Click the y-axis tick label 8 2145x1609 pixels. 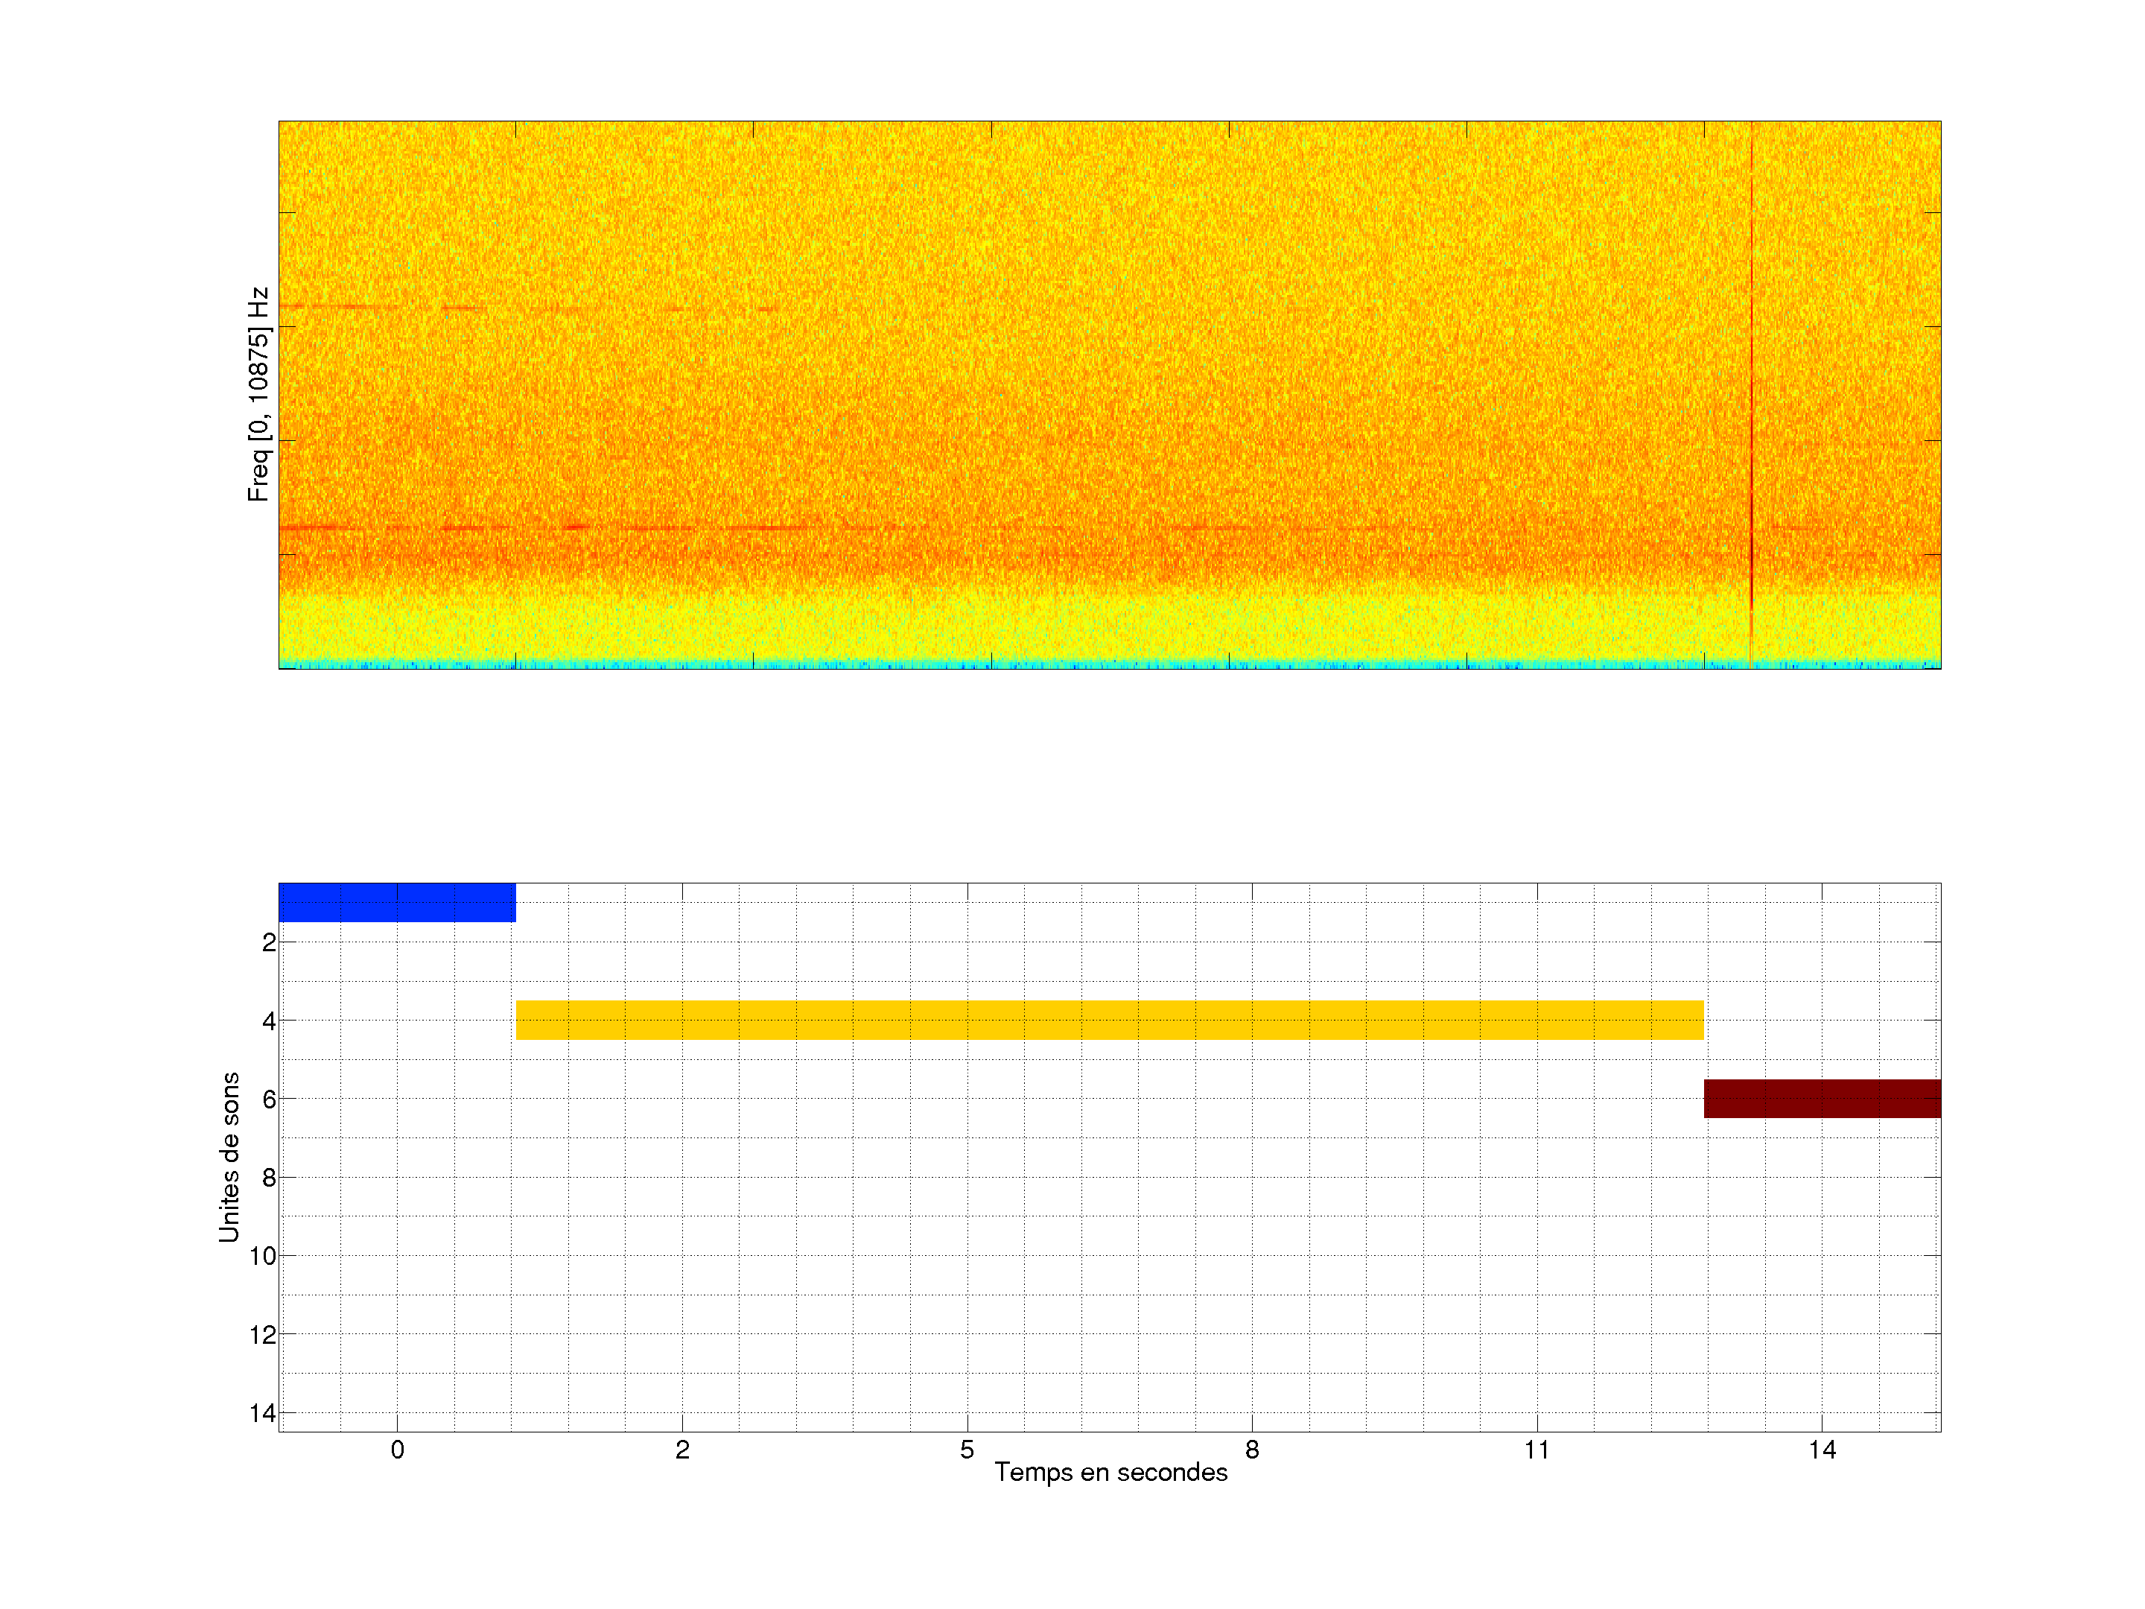[269, 1178]
